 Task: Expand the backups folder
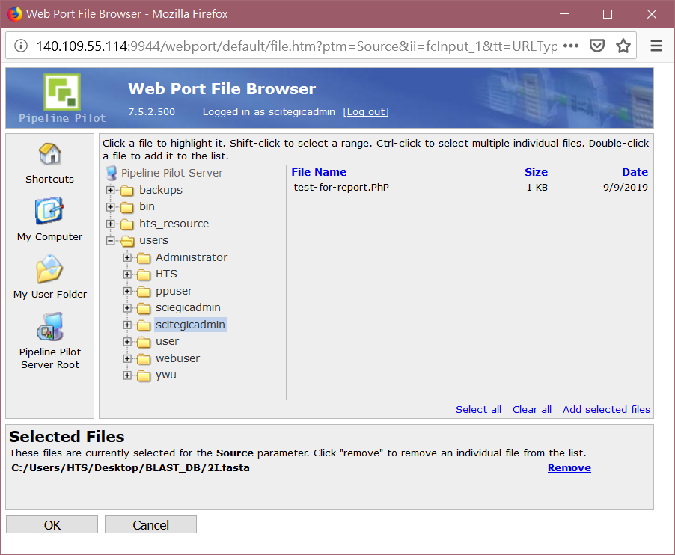pyautogui.click(x=111, y=190)
